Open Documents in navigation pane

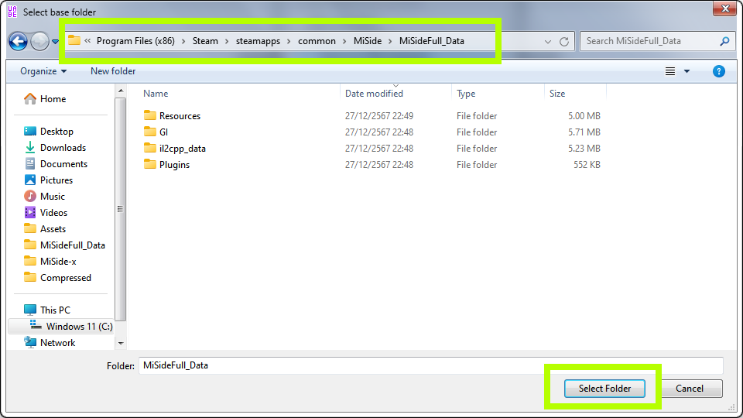click(56, 164)
